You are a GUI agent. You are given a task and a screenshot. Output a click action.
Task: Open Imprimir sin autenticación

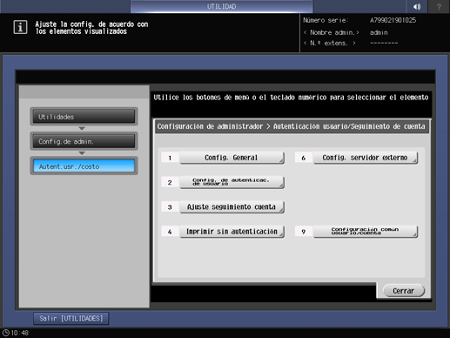(x=232, y=232)
